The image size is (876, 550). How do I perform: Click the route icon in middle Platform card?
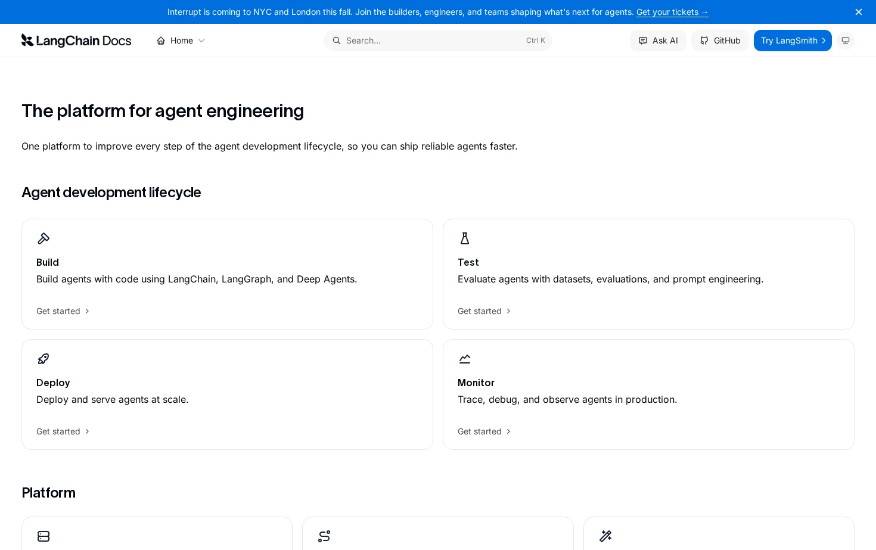324,536
